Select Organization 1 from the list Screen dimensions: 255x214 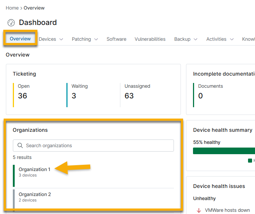(x=34, y=170)
